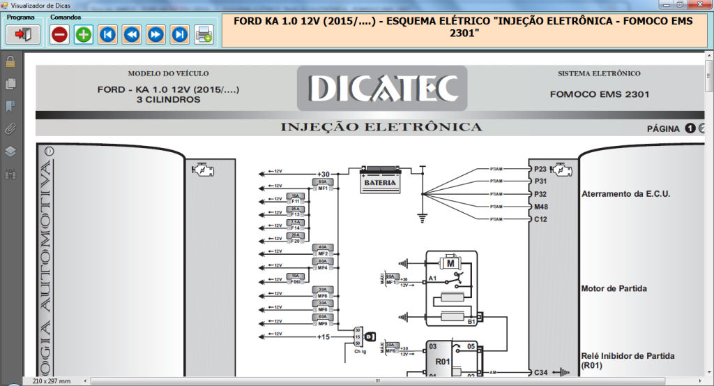The height and width of the screenshot is (386, 714).
Task: Click pin label M48
Action: (541, 207)
